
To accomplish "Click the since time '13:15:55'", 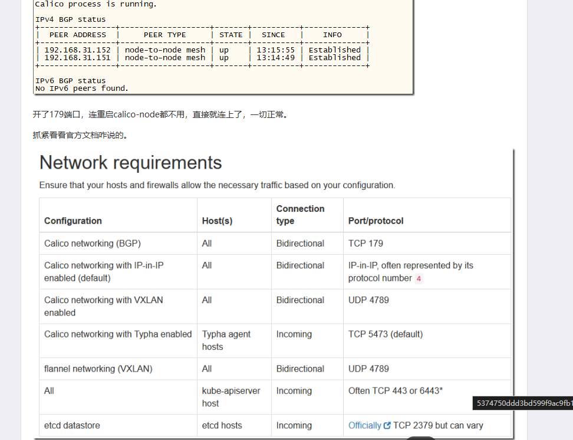I will [275, 50].
